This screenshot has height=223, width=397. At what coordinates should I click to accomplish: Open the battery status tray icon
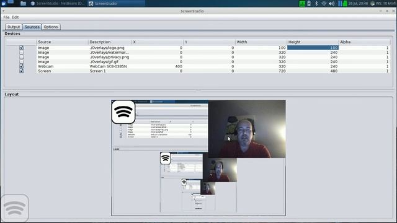[x=309, y=4]
